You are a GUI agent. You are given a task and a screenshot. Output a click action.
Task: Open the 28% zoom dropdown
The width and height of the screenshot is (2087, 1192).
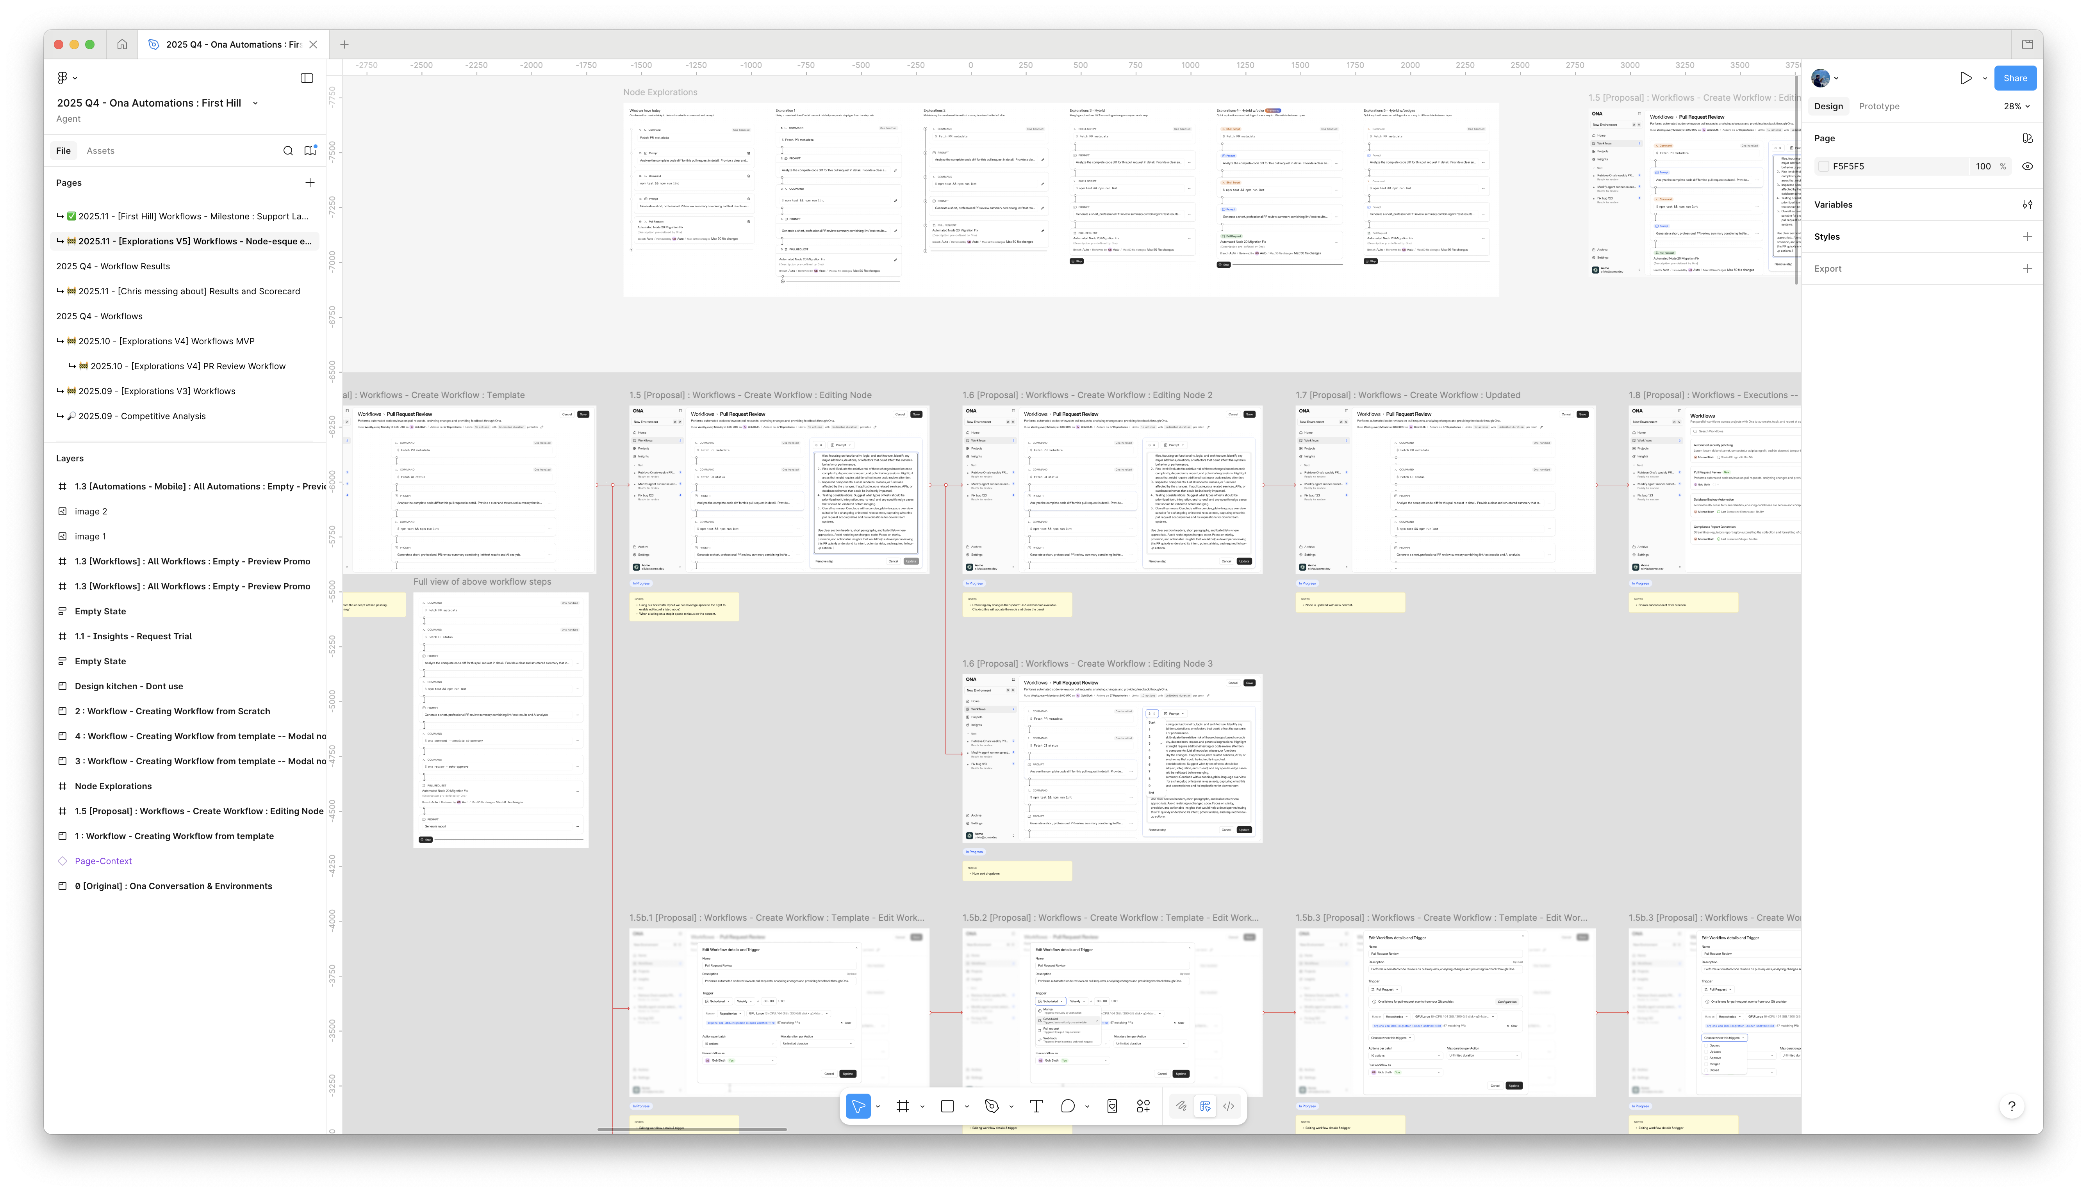click(2017, 107)
